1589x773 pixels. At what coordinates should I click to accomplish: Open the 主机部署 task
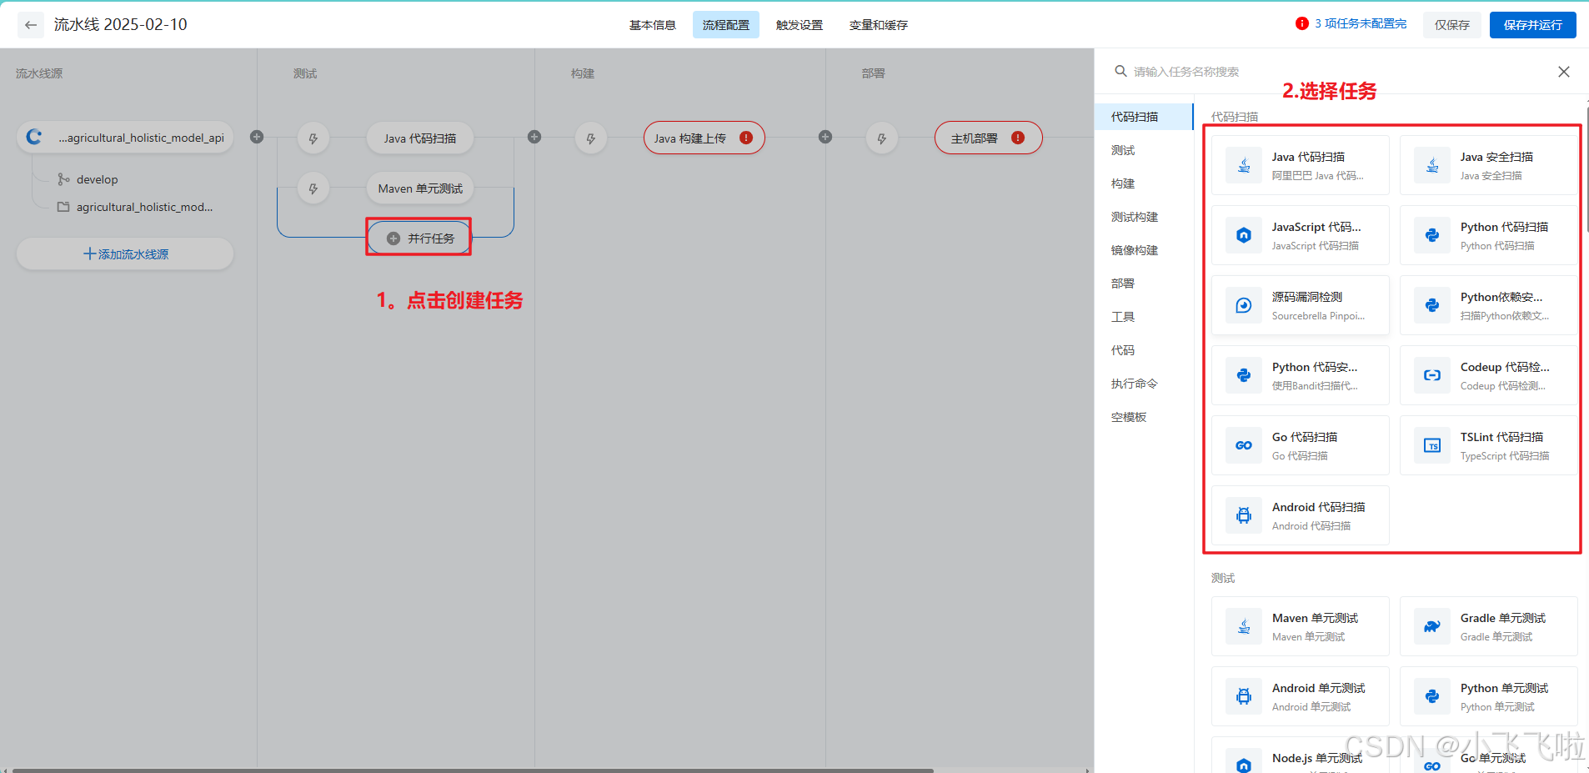[x=989, y=138]
